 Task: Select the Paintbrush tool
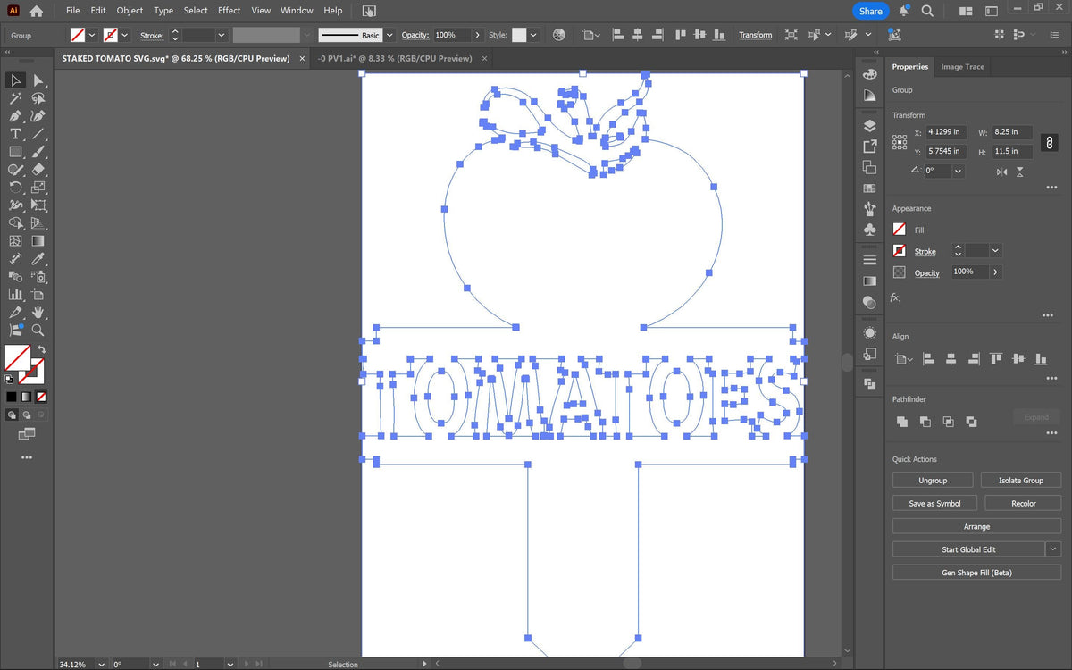click(38, 152)
